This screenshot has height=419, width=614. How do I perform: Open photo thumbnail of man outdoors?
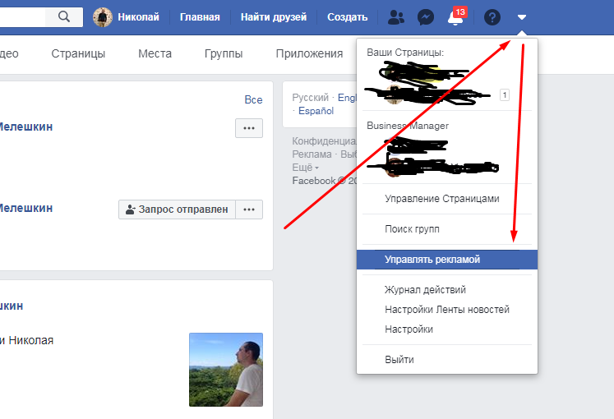[x=226, y=370]
